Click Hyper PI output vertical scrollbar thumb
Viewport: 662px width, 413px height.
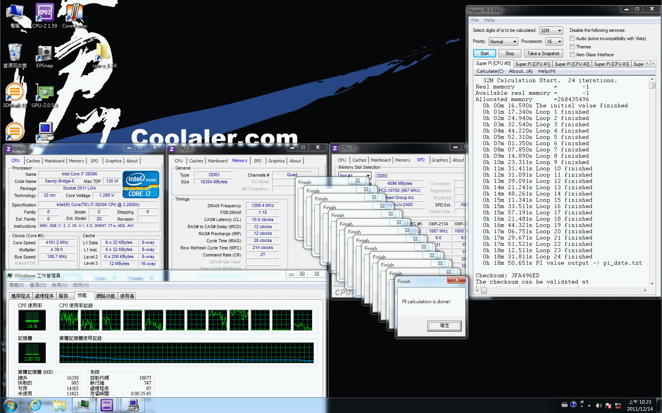point(652,85)
